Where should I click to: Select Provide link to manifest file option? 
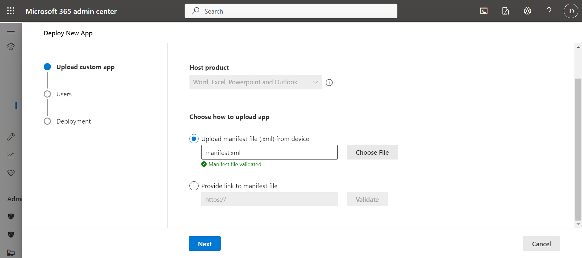point(194,186)
